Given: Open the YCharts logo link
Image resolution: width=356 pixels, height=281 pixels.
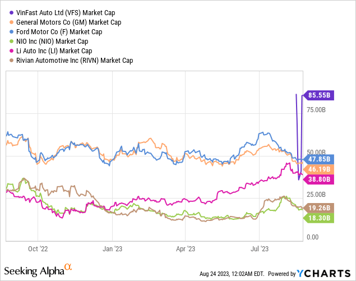Looking at the screenshot, I should (325, 273).
